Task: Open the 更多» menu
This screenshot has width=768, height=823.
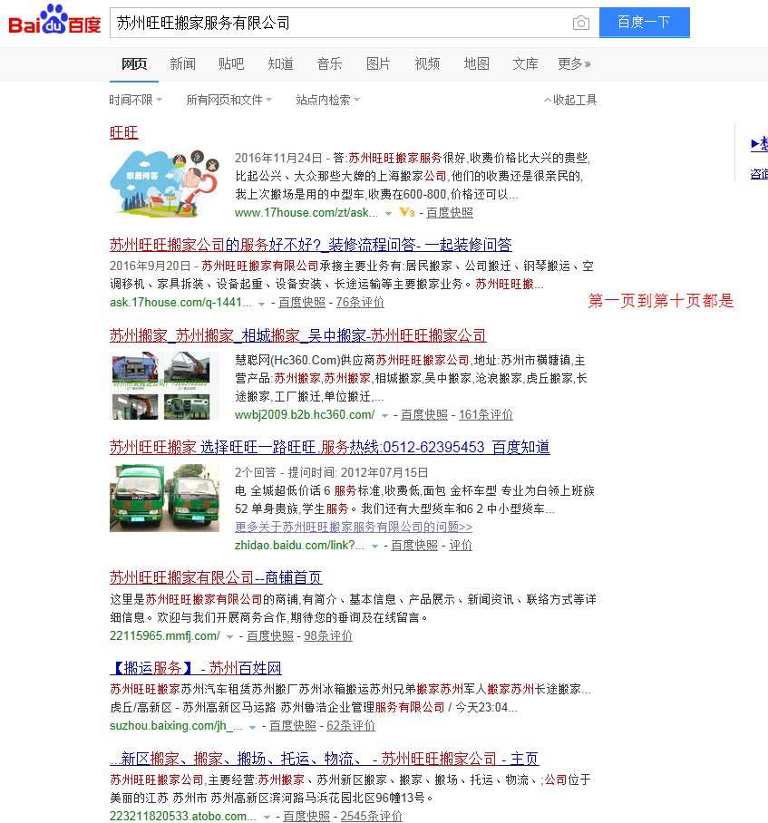Action: (x=574, y=64)
